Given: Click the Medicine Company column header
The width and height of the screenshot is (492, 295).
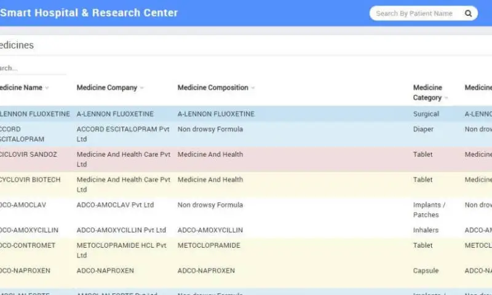Looking at the screenshot, I should 107,87.
